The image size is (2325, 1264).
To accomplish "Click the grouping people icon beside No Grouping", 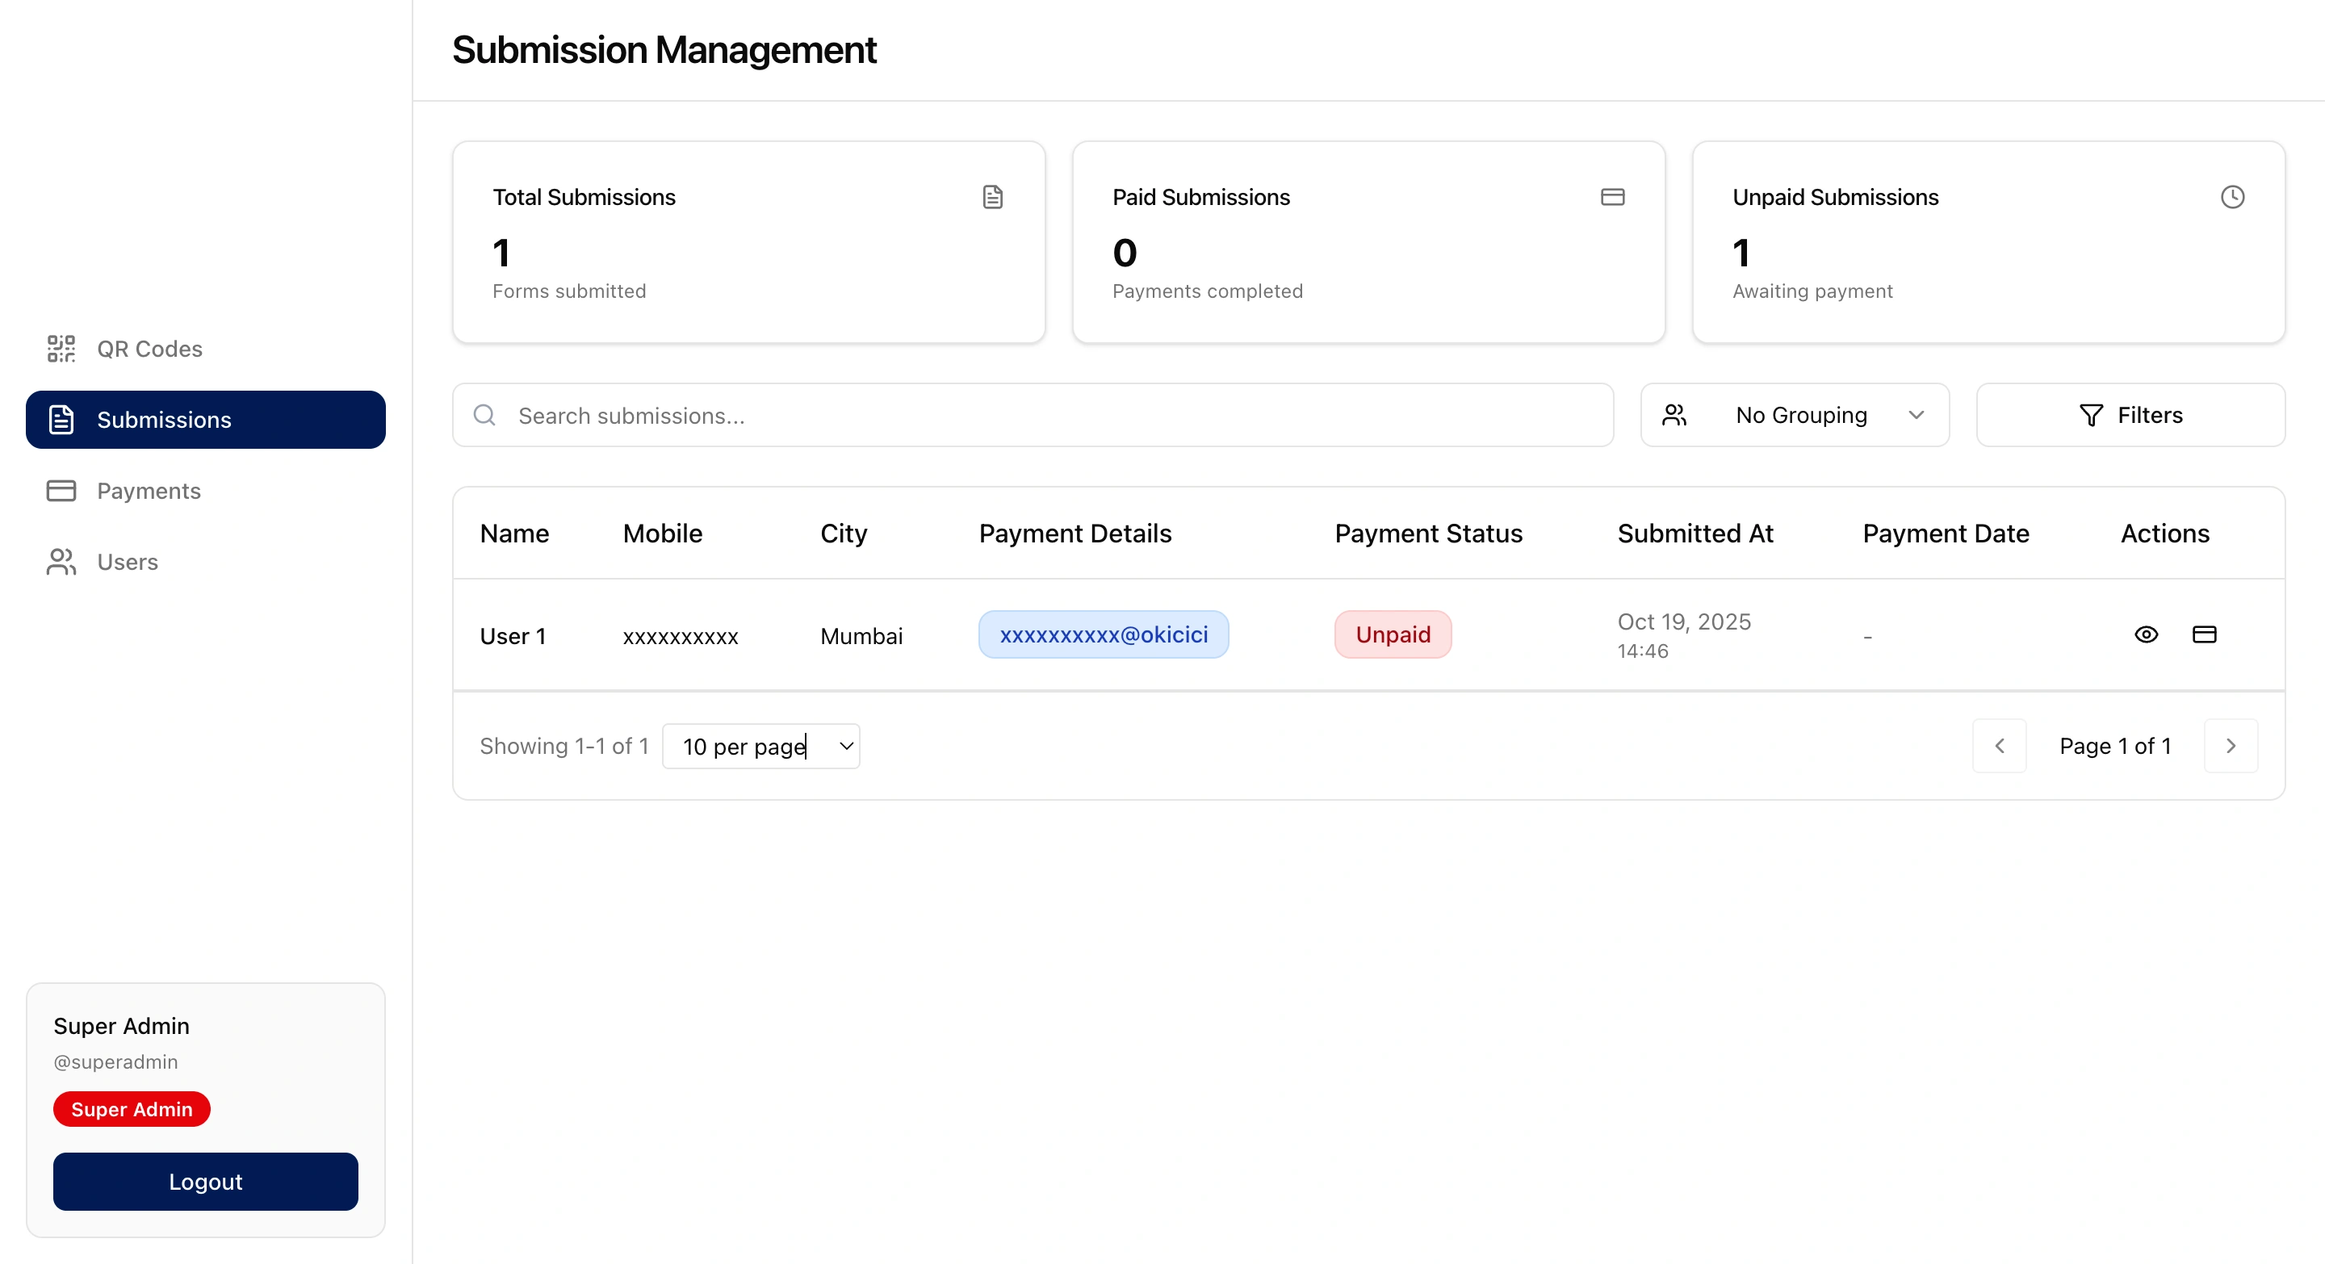I will (x=1674, y=415).
